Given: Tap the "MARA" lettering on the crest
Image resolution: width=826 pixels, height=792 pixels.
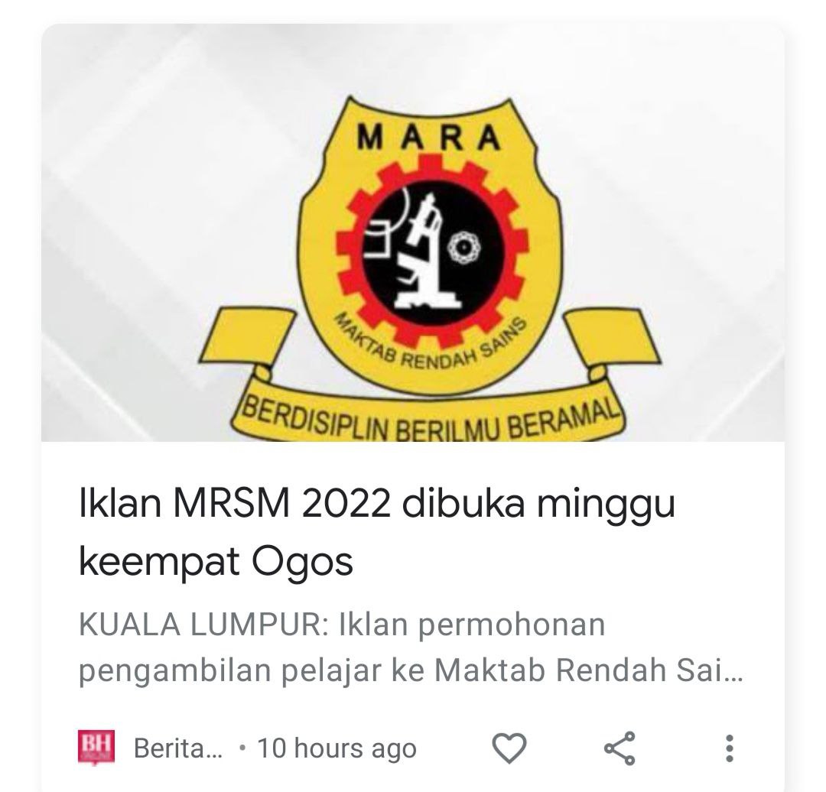Looking at the screenshot, I should point(428,138).
